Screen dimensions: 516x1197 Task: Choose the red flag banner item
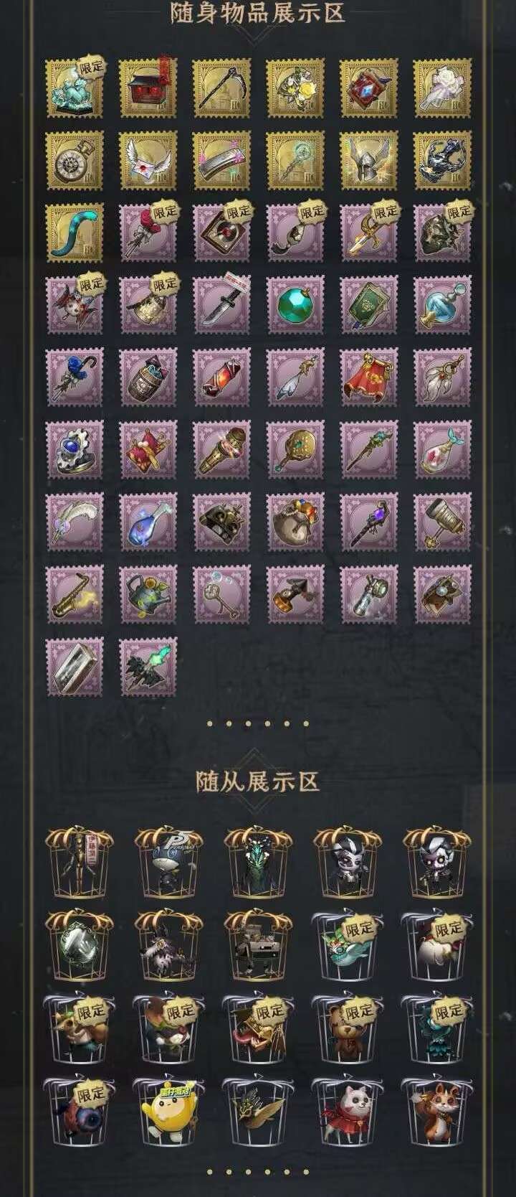(369, 376)
